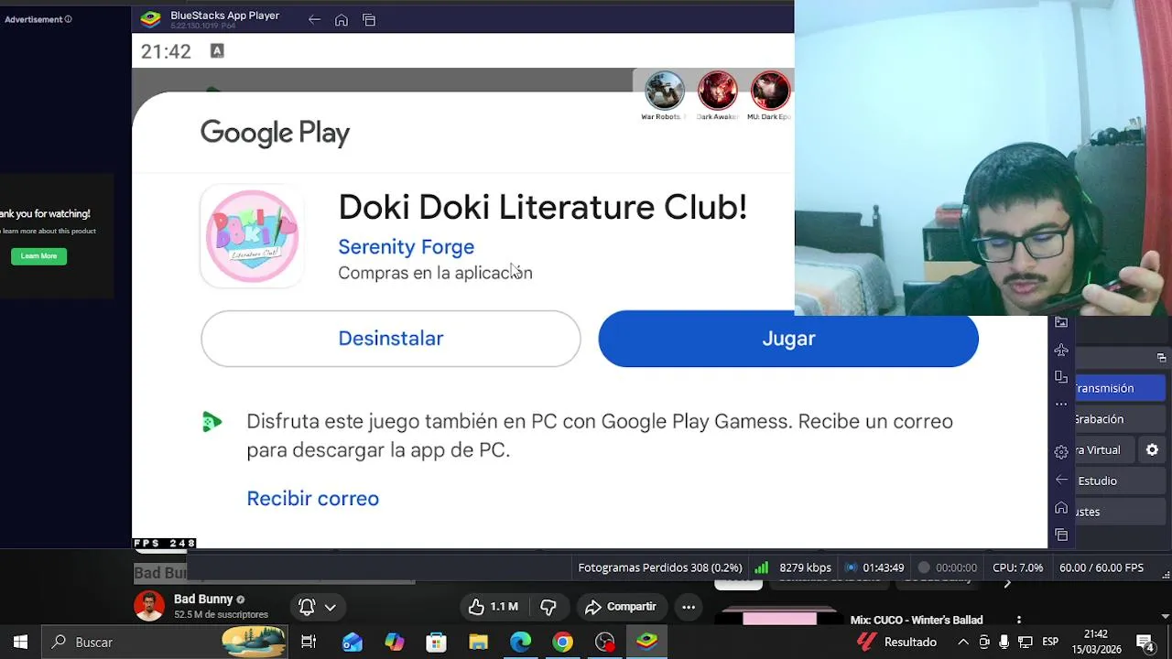Click the BlueStacks sidebar recent apps icon
Viewport: 1172px width, 659px height.
(1061, 535)
